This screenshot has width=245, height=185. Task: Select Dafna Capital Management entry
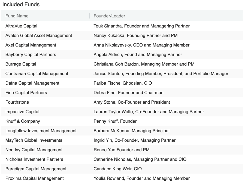coord(32,83)
